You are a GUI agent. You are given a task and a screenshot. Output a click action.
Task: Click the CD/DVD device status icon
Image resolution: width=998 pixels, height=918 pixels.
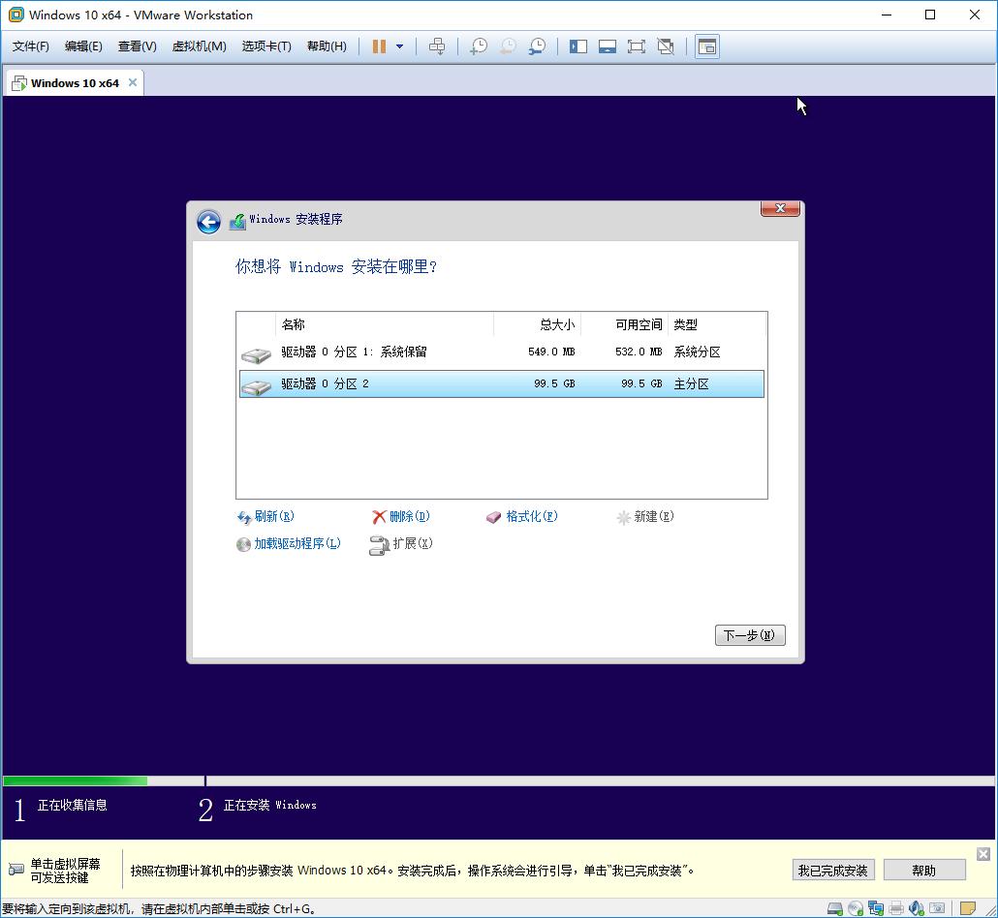[x=855, y=908]
